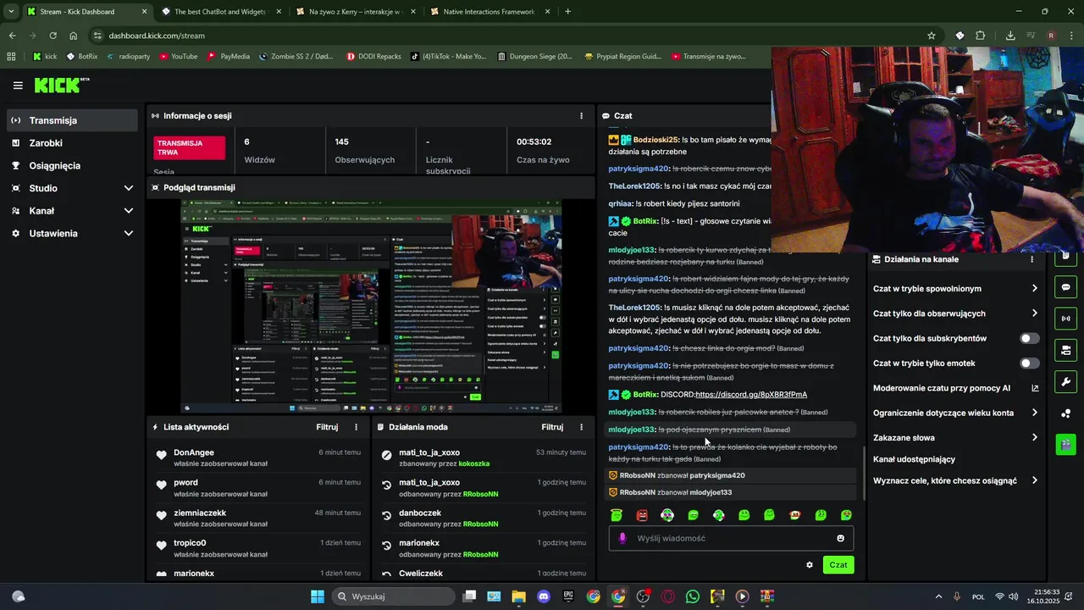
Task: Click the chat bubble icon in right sidebar
Action: tap(1066, 287)
